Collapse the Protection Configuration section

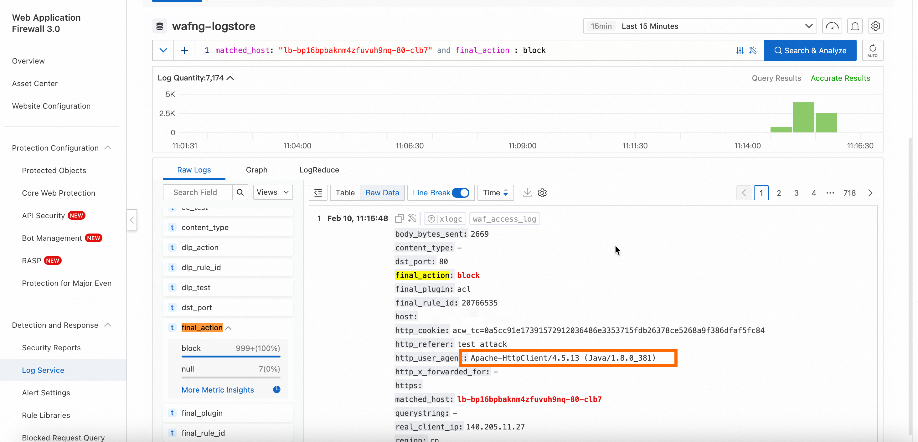pos(108,148)
